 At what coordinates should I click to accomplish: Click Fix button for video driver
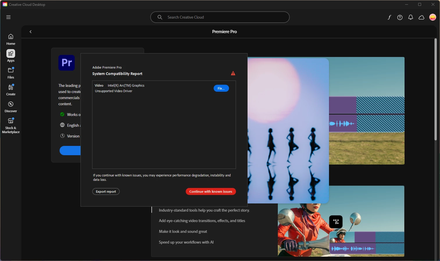[x=221, y=88]
